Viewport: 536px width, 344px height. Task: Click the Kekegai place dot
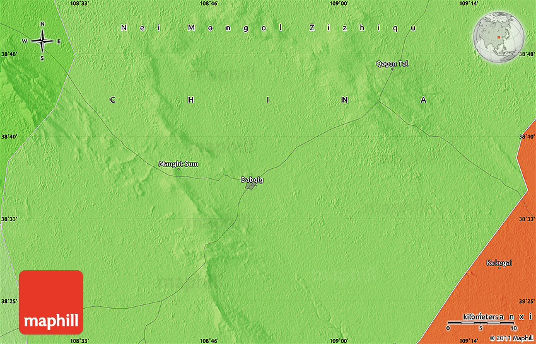point(500,268)
